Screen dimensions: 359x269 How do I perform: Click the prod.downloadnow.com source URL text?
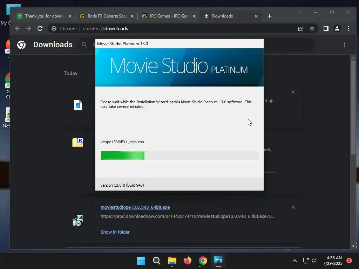pyautogui.click(x=188, y=216)
